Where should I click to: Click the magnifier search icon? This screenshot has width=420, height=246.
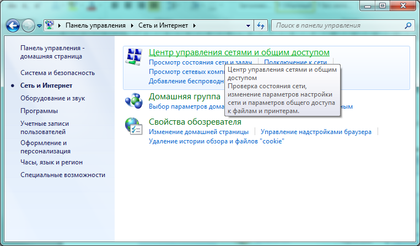coord(408,25)
